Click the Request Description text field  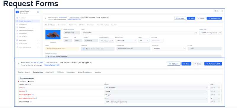(133, 57)
